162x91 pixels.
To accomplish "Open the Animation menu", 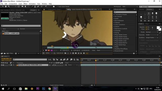I will pyautogui.click(x=32, y=4).
